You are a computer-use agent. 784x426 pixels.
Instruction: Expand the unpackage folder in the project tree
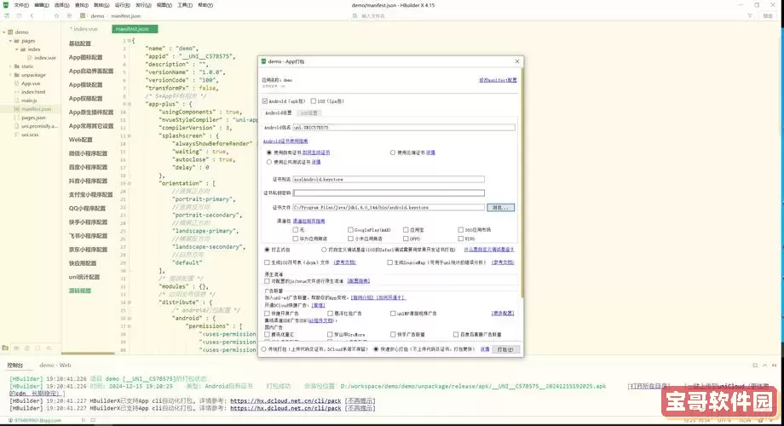tap(10, 75)
